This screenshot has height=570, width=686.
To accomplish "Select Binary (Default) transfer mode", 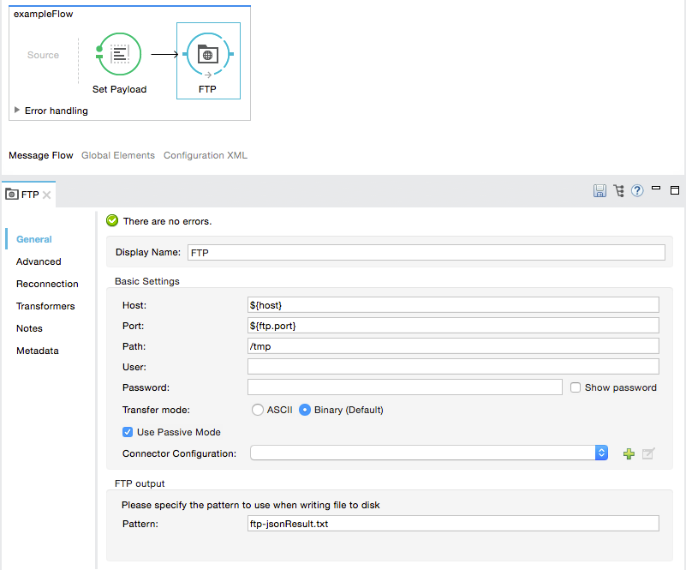I will (x=305, y=410).
